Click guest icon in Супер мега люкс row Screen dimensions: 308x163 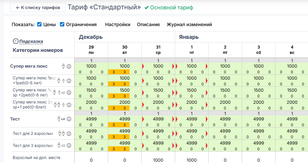point(63,66)
